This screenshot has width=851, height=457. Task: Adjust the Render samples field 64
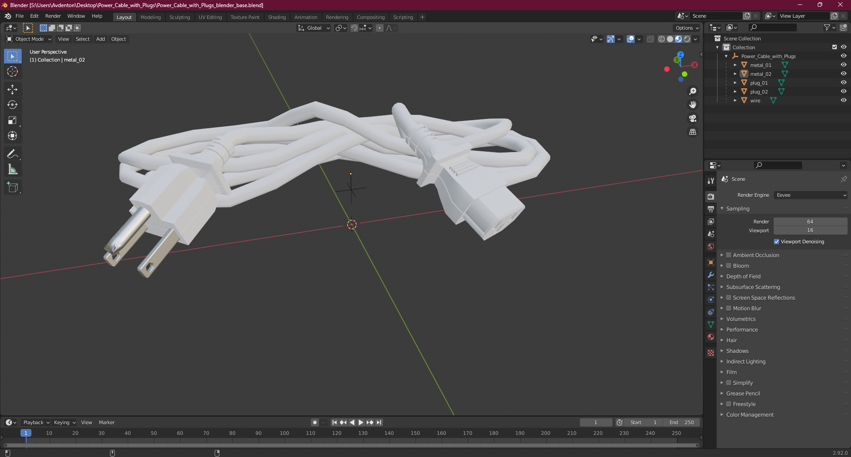tap(810, 222)
